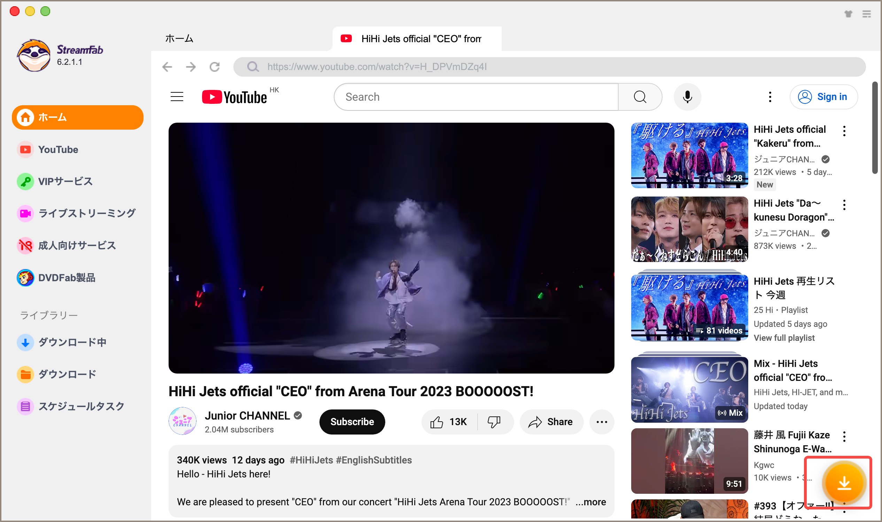Open "HiHi Jets official Kakeru" title

pyautogui.click(x=790, y=137)
